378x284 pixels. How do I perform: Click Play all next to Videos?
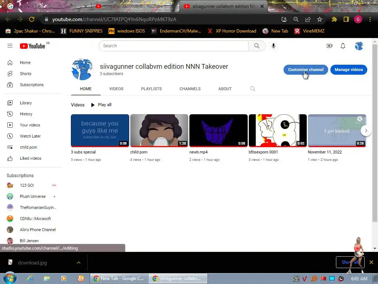click(x=101, y=105)
